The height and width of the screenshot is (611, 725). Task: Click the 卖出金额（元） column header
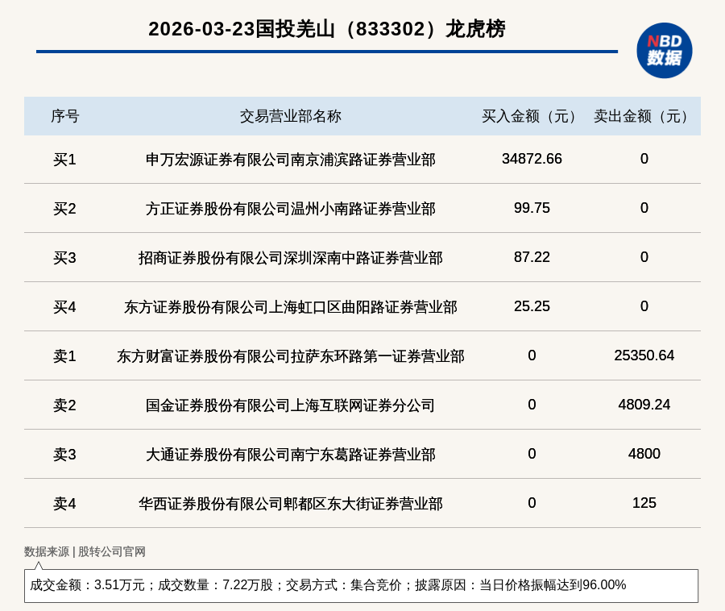644,116
